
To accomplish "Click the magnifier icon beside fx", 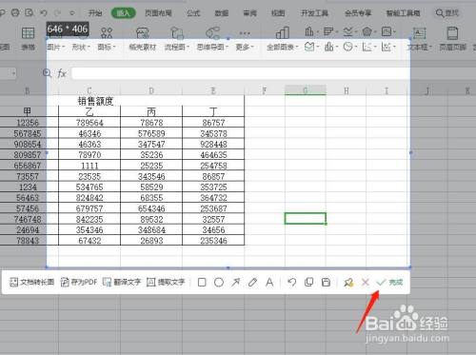I will pos(47,73).
